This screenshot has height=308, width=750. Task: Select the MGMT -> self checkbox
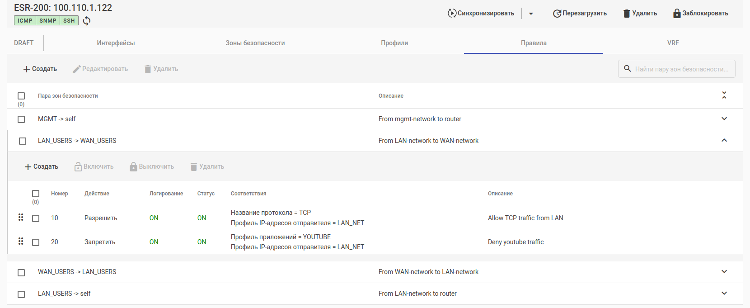21,119
